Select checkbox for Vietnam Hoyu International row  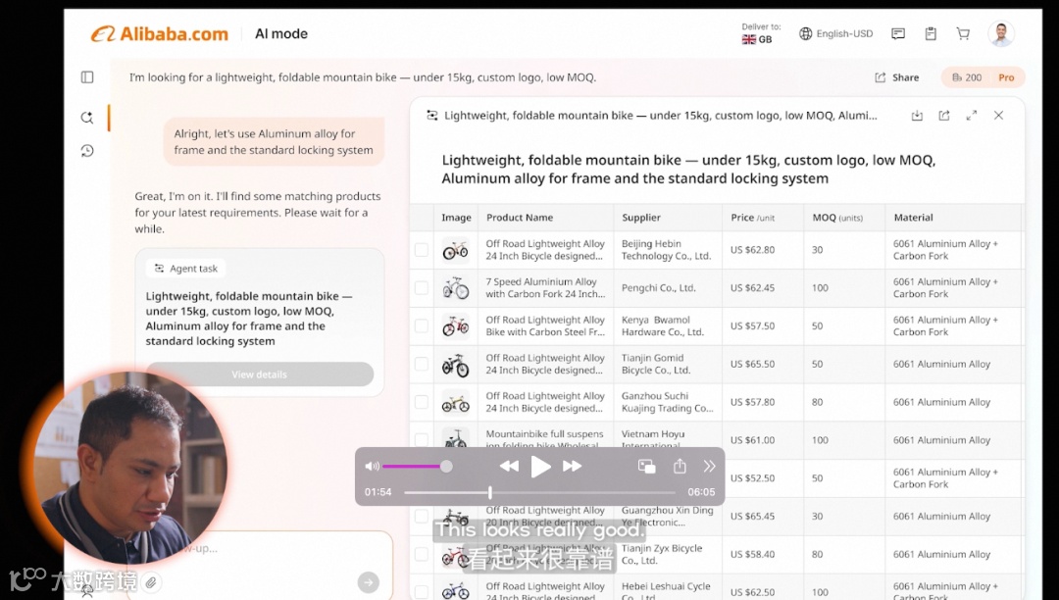click(x=422, y=440)
